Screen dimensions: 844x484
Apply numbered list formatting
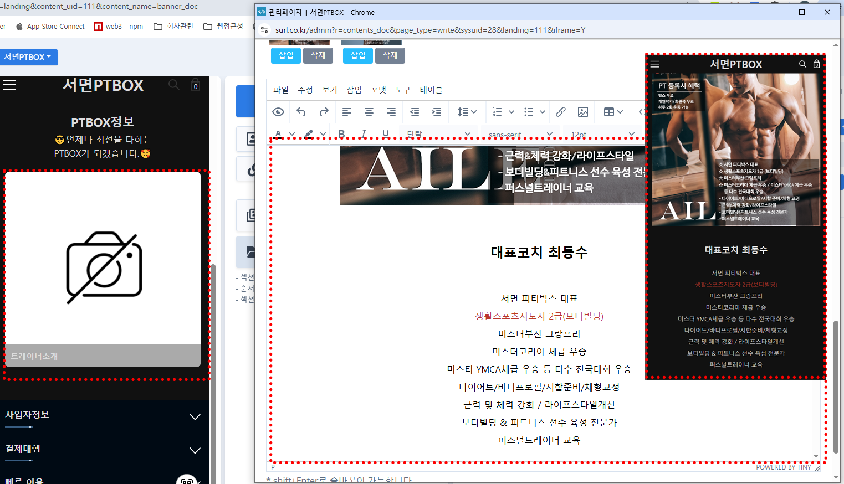498,112
